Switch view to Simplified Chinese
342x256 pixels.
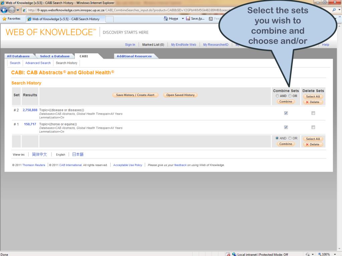pos(39,154)
